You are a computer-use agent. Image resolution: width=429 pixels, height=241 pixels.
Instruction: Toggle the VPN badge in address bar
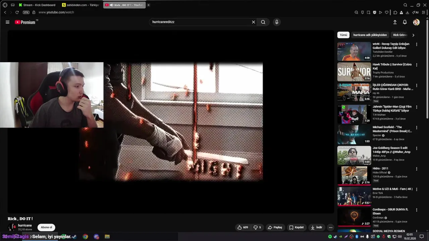pos(26,12)
